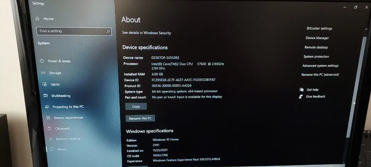Open Advanced system settings link
The height and width of the screenshot is (167, 371).
[x=320, y=66]
